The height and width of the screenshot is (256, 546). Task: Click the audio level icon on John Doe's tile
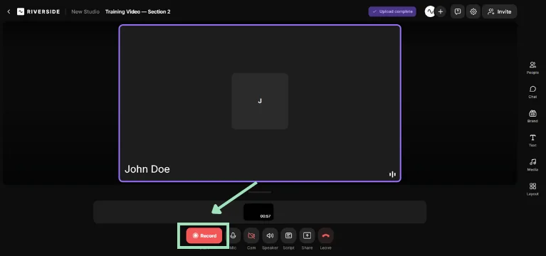[x=392, y=174]
